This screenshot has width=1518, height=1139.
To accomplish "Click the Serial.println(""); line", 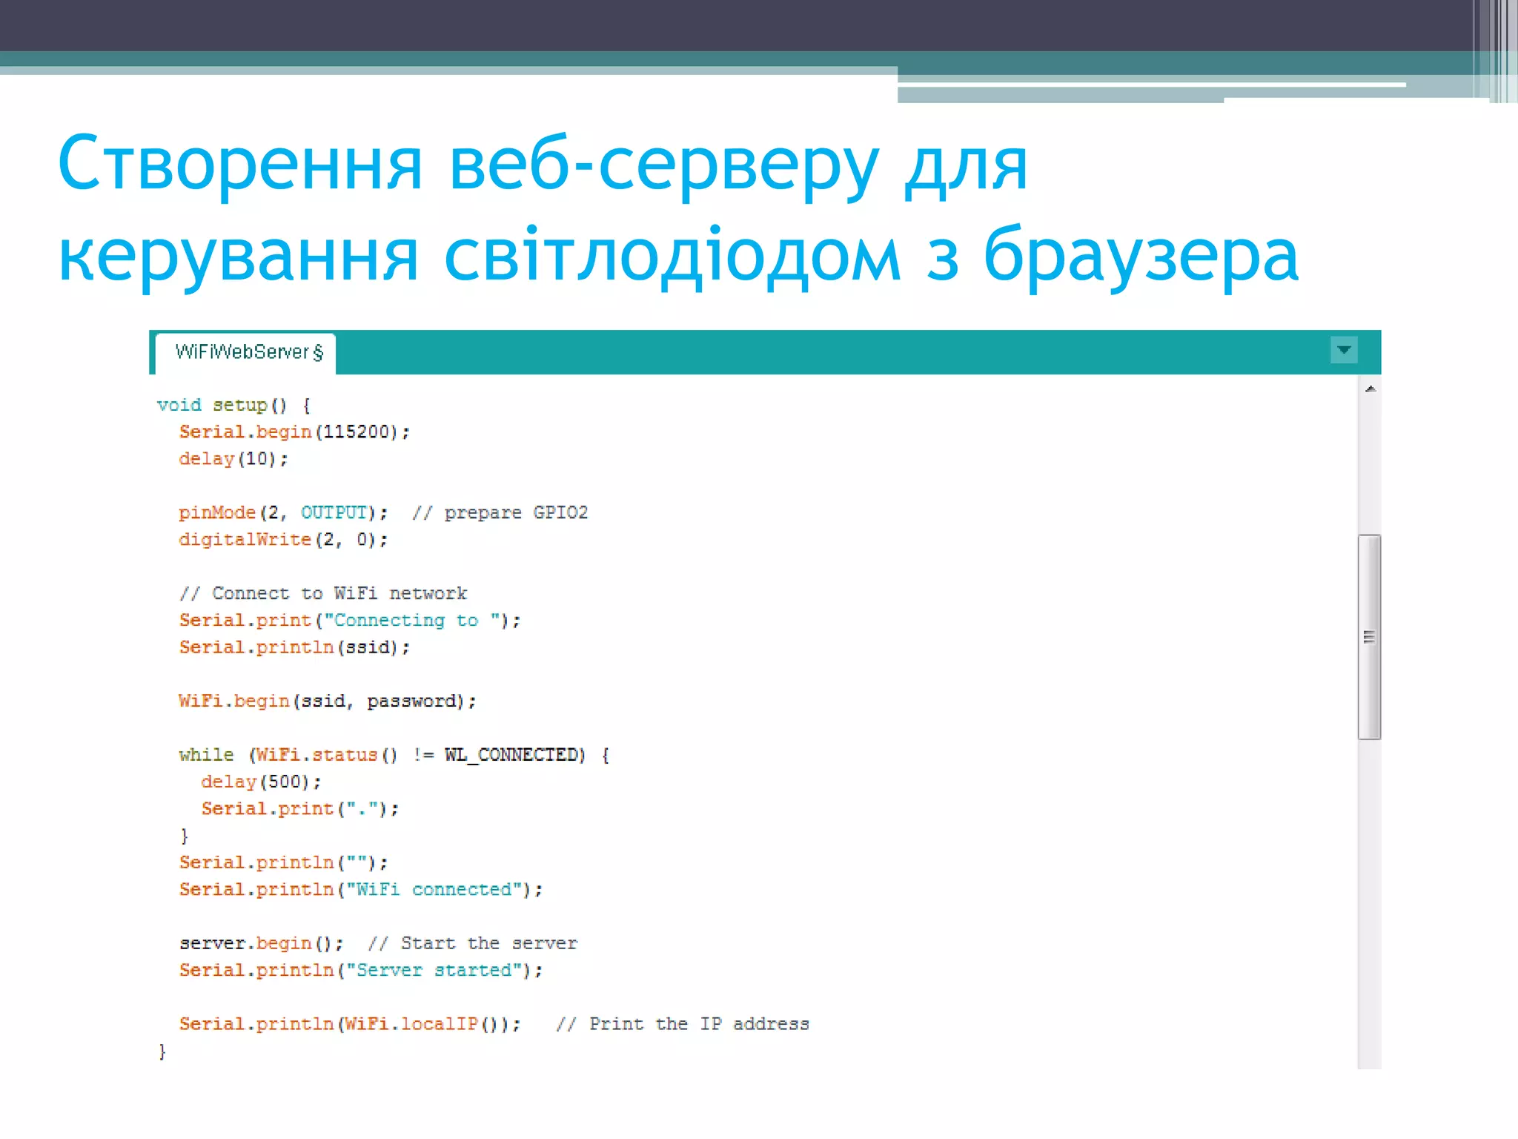I will [x=283, y=863].
